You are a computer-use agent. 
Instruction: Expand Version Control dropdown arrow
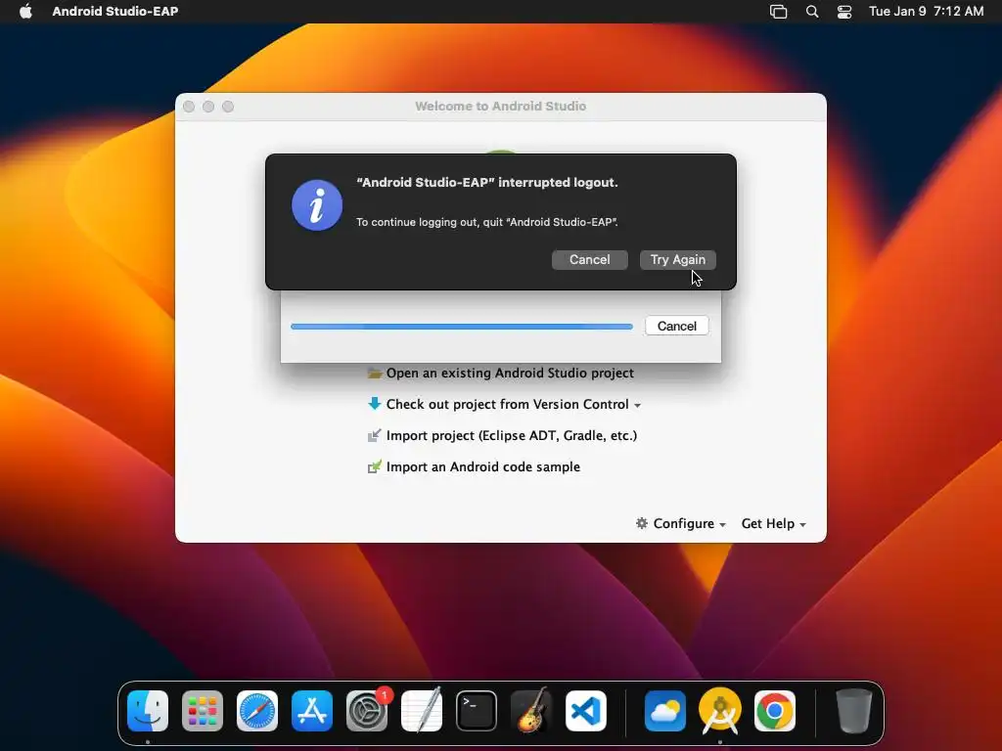point(637,405)
